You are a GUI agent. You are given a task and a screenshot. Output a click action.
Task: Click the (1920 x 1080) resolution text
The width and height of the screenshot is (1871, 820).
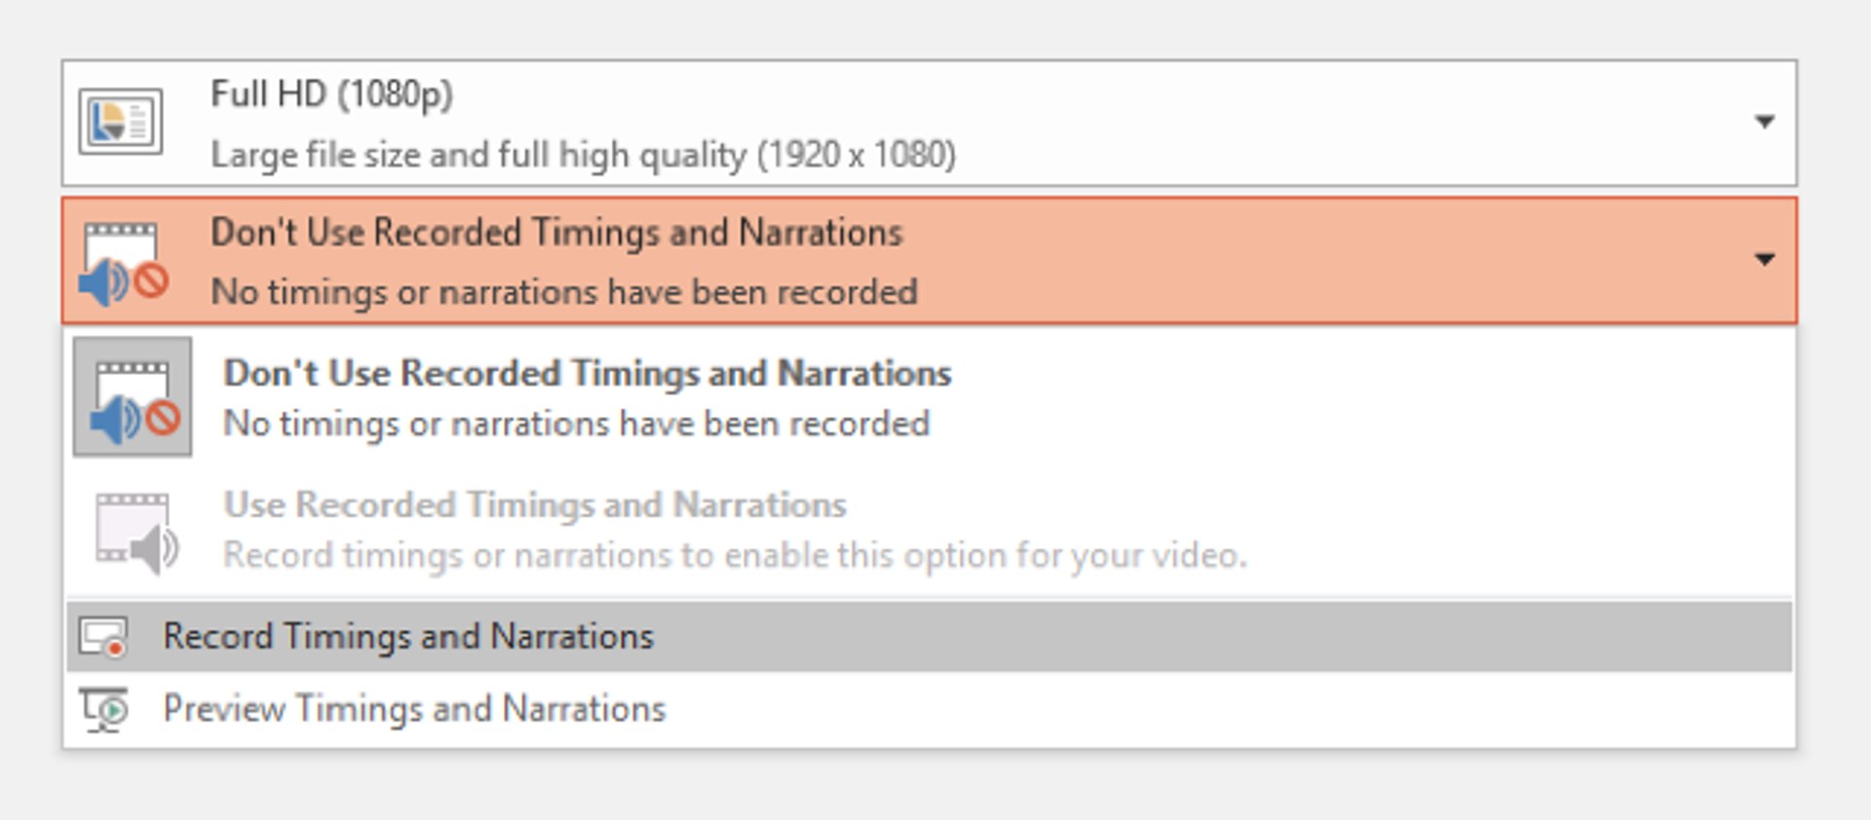(858, 155)
